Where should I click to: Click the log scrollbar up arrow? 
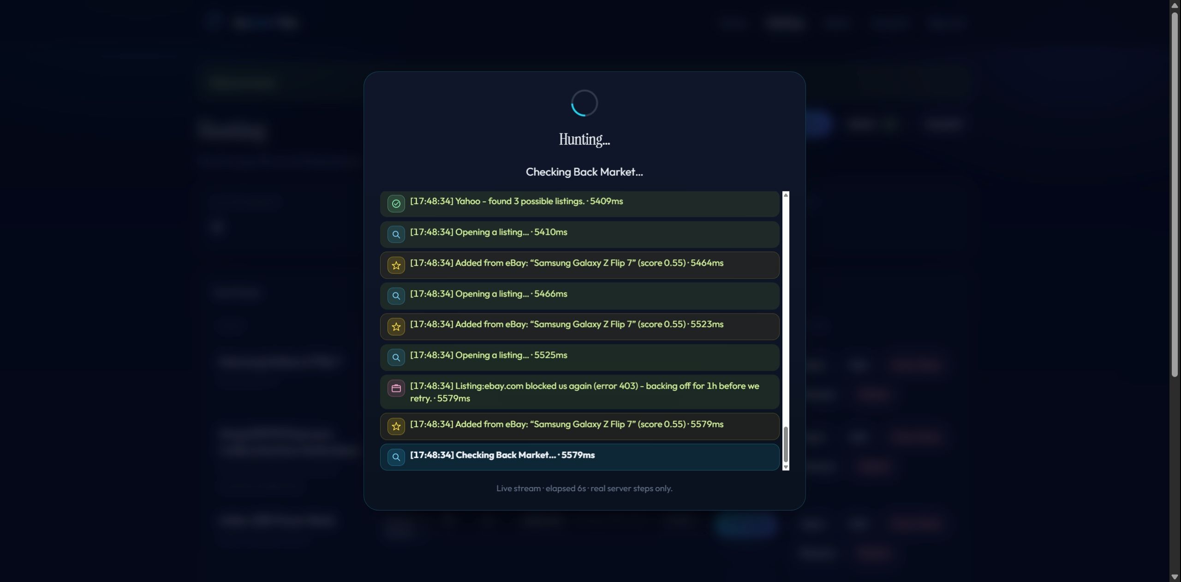coord(786,195)
